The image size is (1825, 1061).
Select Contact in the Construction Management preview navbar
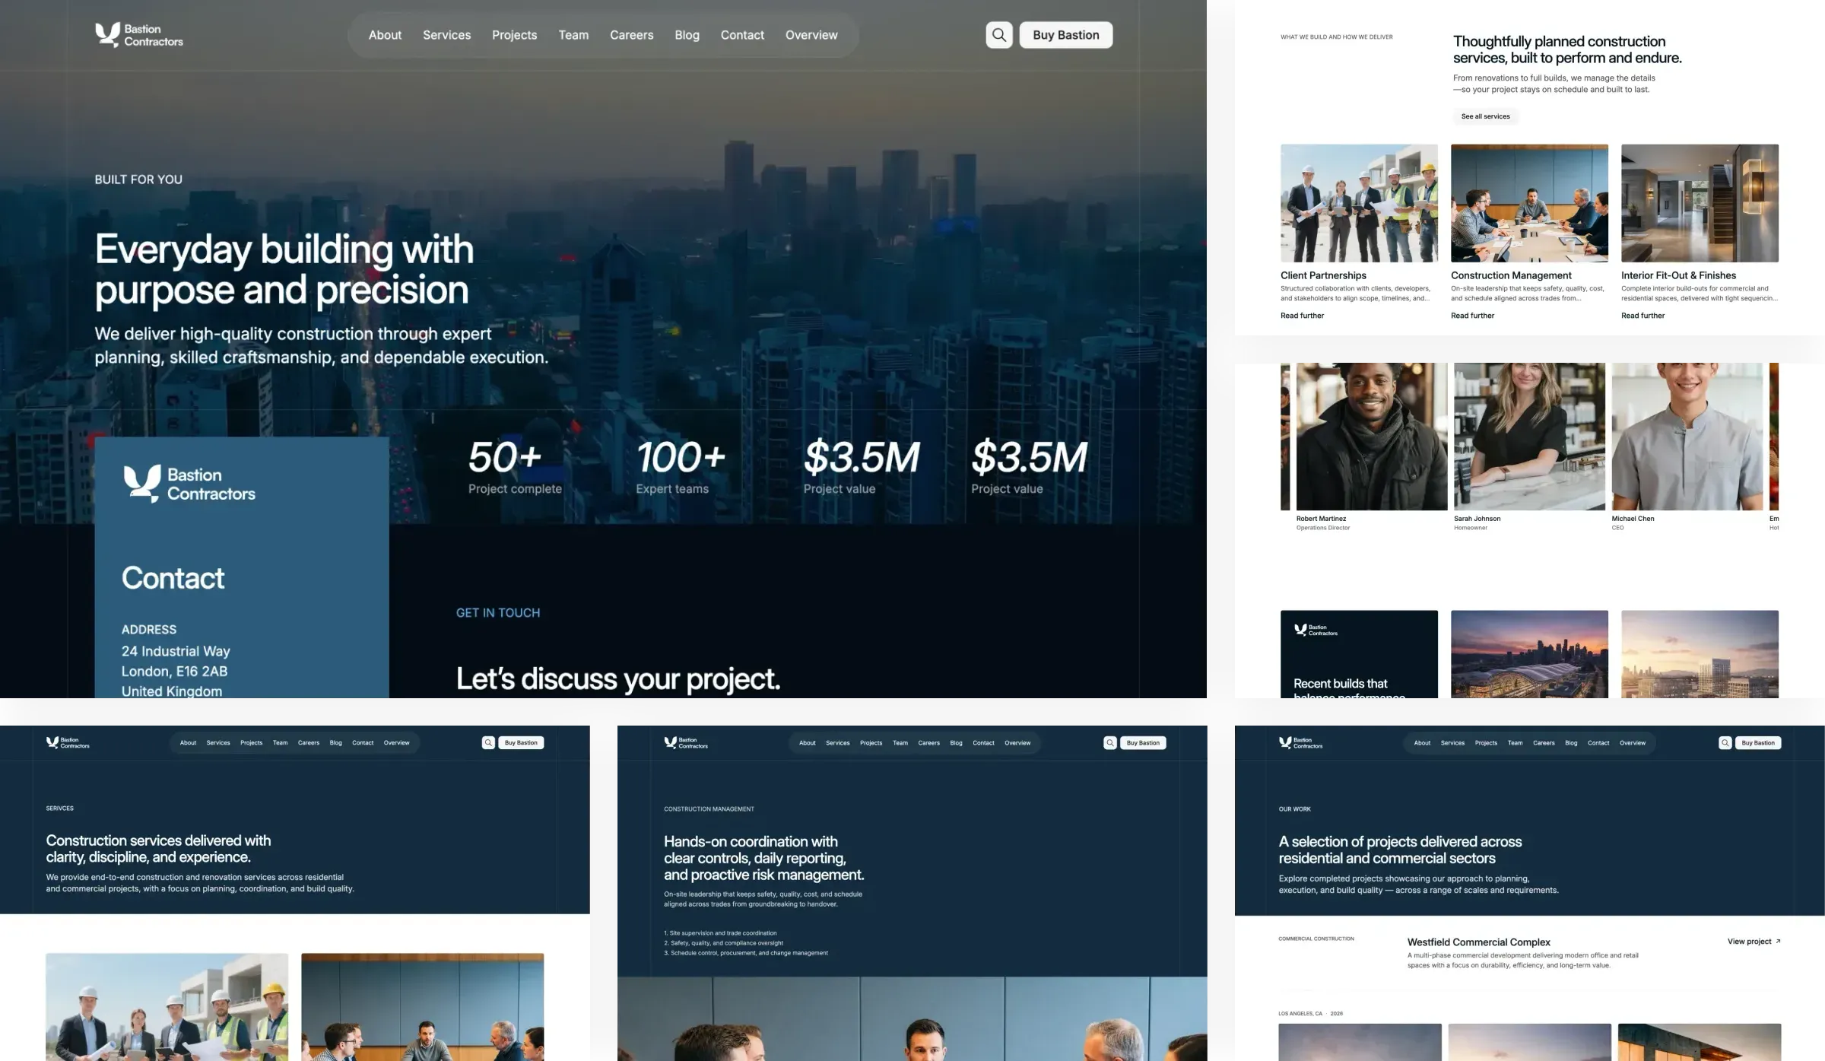(x=983, y=742)
